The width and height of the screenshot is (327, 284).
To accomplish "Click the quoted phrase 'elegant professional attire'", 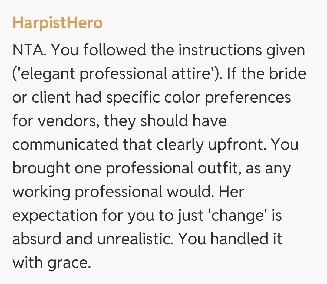I will point(116,74).
